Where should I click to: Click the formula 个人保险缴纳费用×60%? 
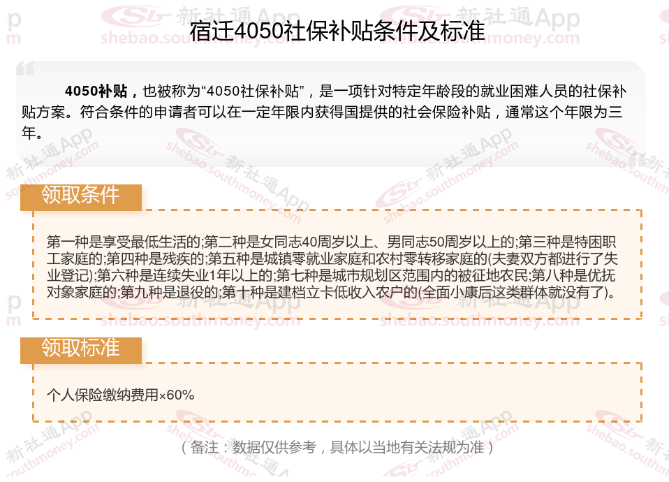click(x=121, y=395)
